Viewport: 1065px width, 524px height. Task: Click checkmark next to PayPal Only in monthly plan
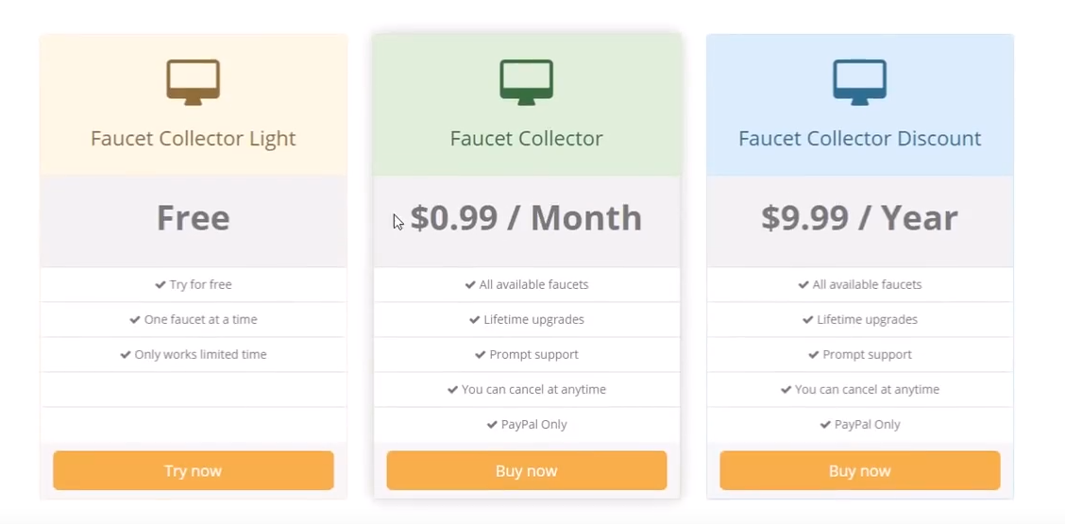[x=493, y=424]
